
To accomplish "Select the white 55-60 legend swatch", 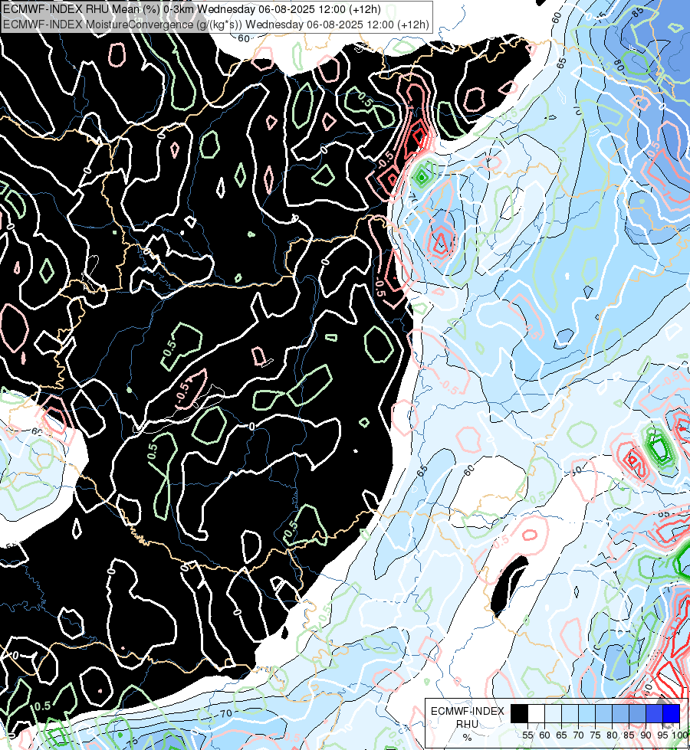I will point(537,713).
